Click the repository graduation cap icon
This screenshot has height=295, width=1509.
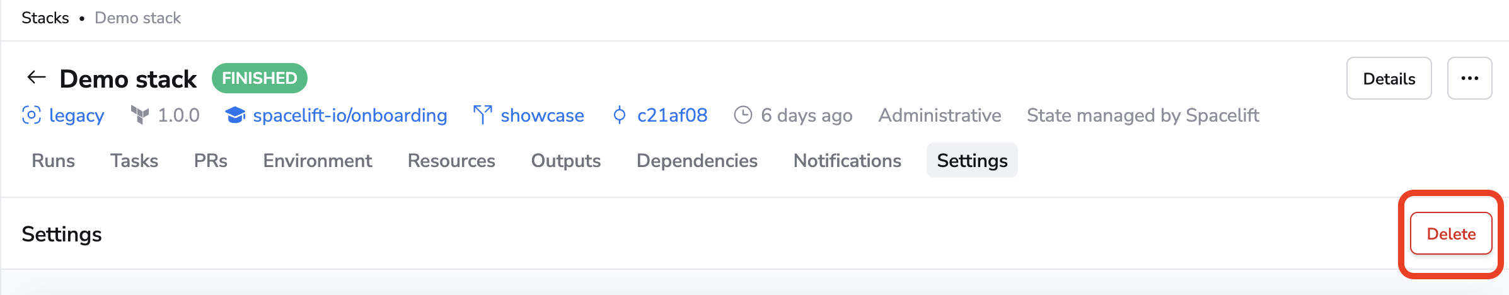point(235,115)
